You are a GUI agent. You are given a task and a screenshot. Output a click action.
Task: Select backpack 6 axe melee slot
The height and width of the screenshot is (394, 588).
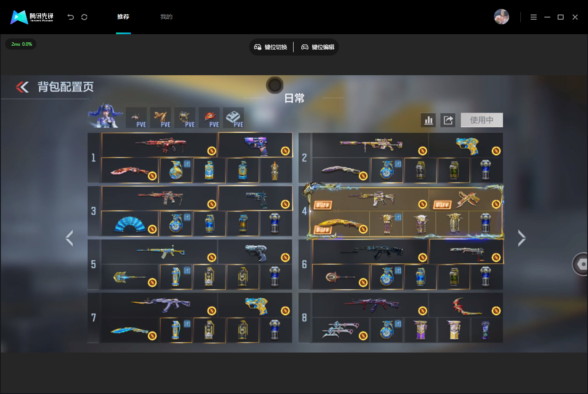pos(341,277)
